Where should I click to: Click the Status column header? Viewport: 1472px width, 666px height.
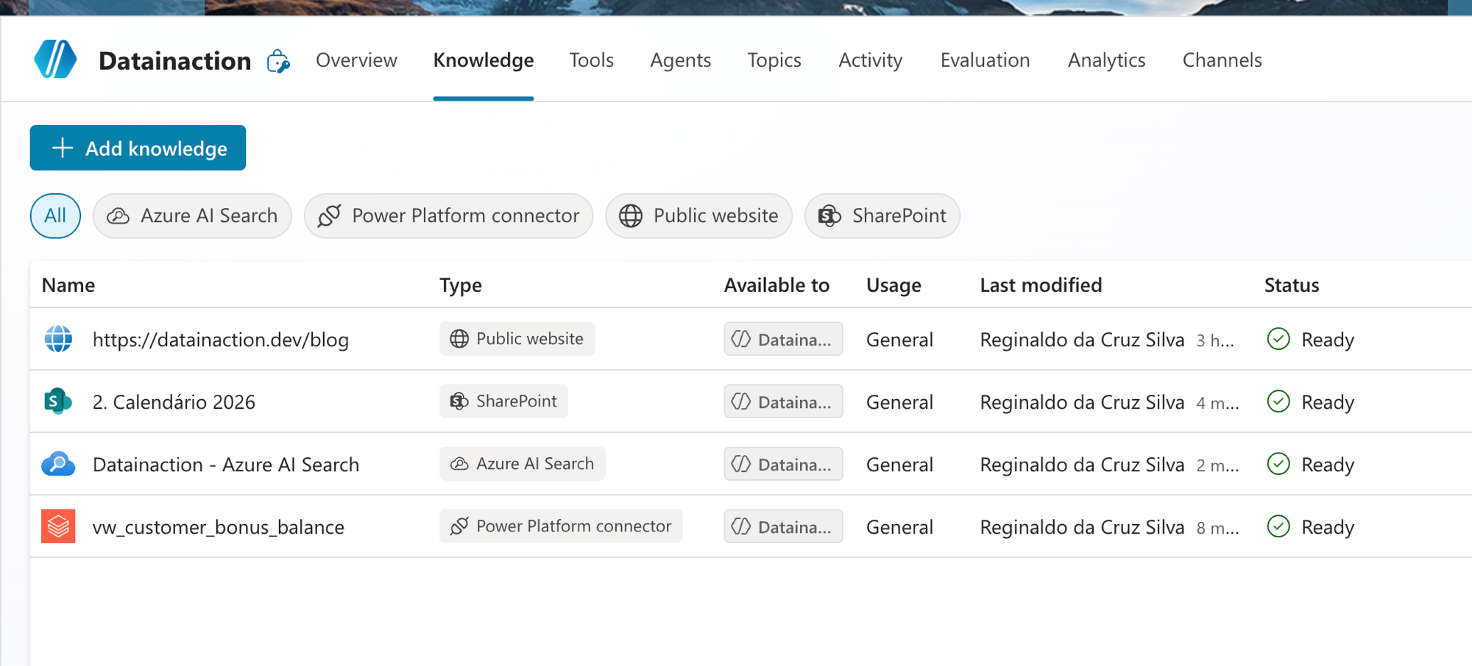coord(1292,285)
